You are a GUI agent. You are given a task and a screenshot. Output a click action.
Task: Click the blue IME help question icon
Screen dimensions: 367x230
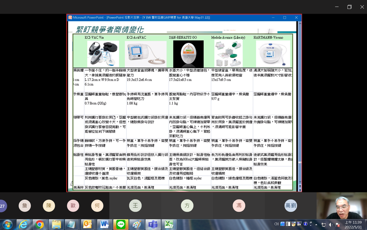(305, 224)
